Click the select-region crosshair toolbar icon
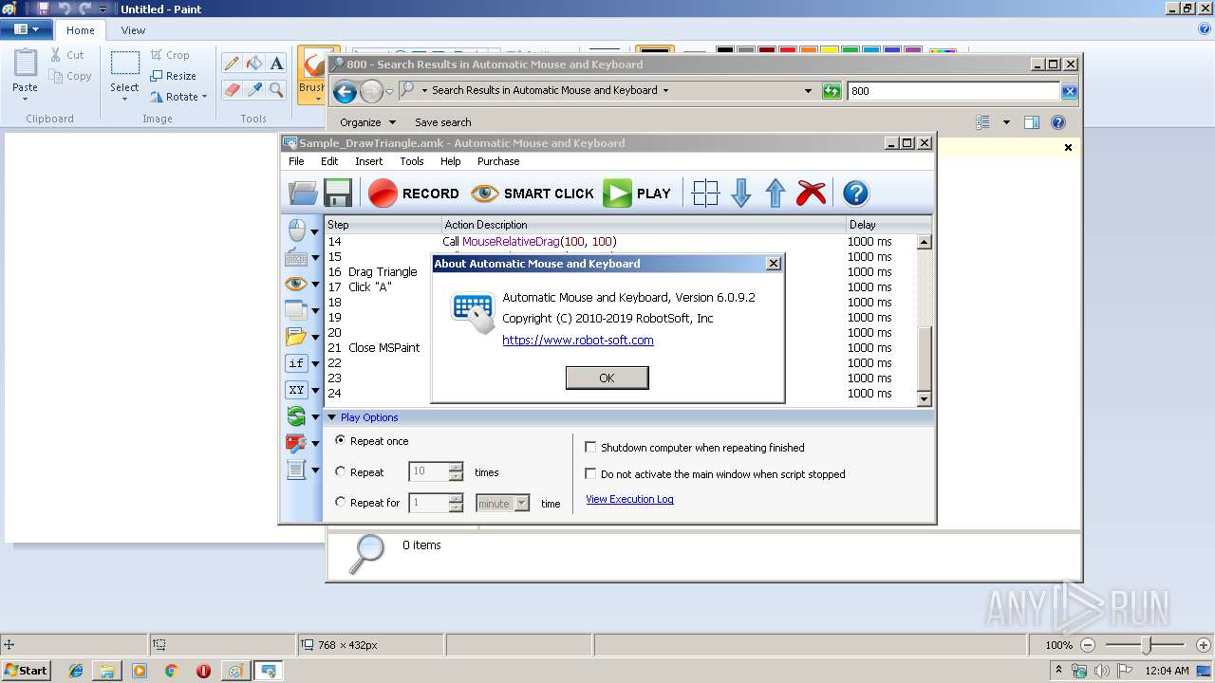Viewport: 1215px width, 683px height. (705, 193)
